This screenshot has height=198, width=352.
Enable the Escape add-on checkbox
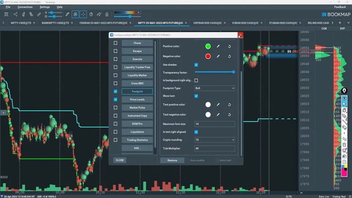(116, 51)
